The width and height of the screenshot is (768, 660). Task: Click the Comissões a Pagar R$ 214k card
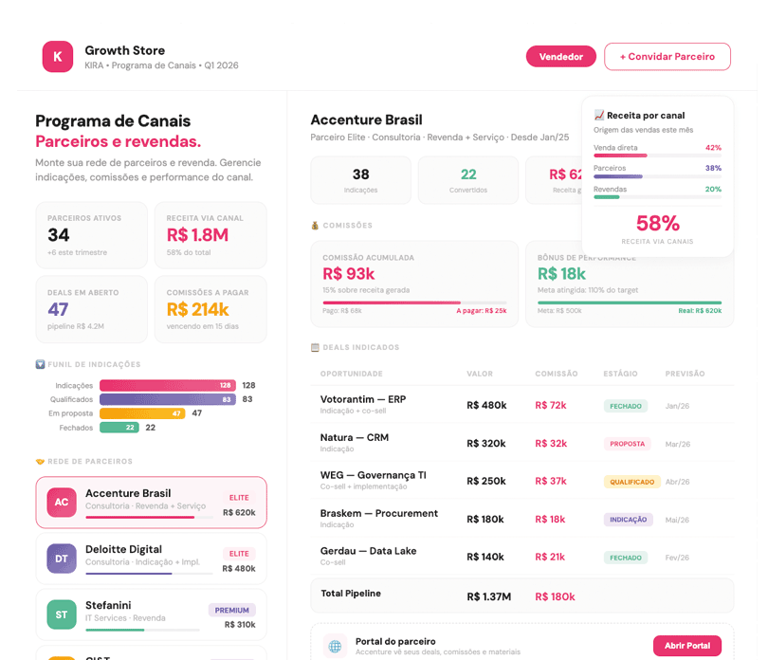210,309
